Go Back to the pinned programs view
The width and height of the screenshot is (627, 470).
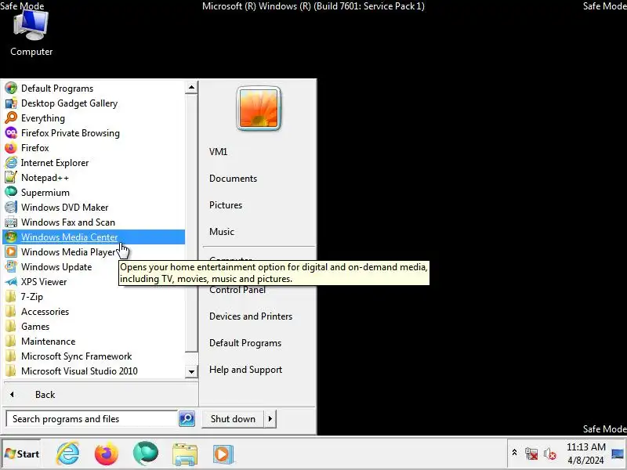click(x=100, y=395)
